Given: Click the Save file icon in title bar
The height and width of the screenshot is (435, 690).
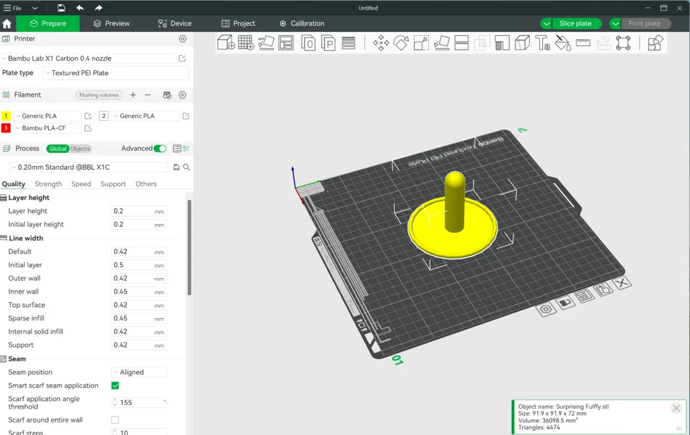Looking at the screenshot, I should click(61, 8).
